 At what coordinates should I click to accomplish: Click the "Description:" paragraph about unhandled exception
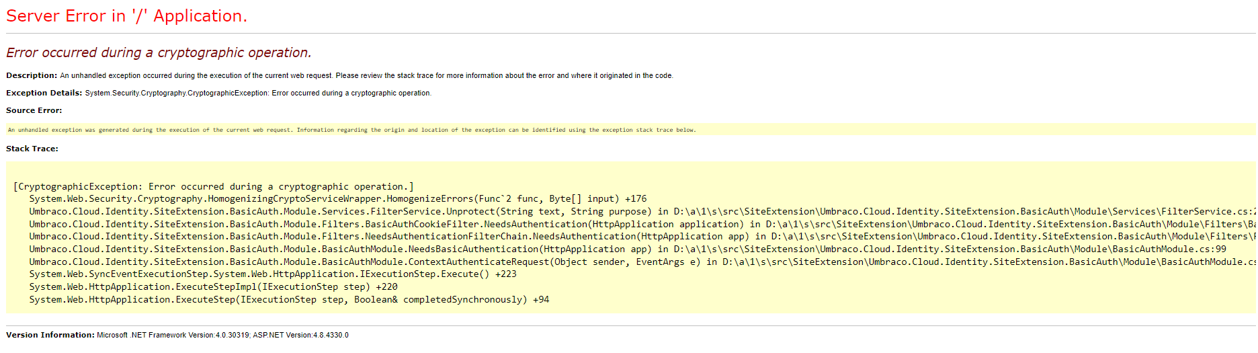(x=339, y=75)
